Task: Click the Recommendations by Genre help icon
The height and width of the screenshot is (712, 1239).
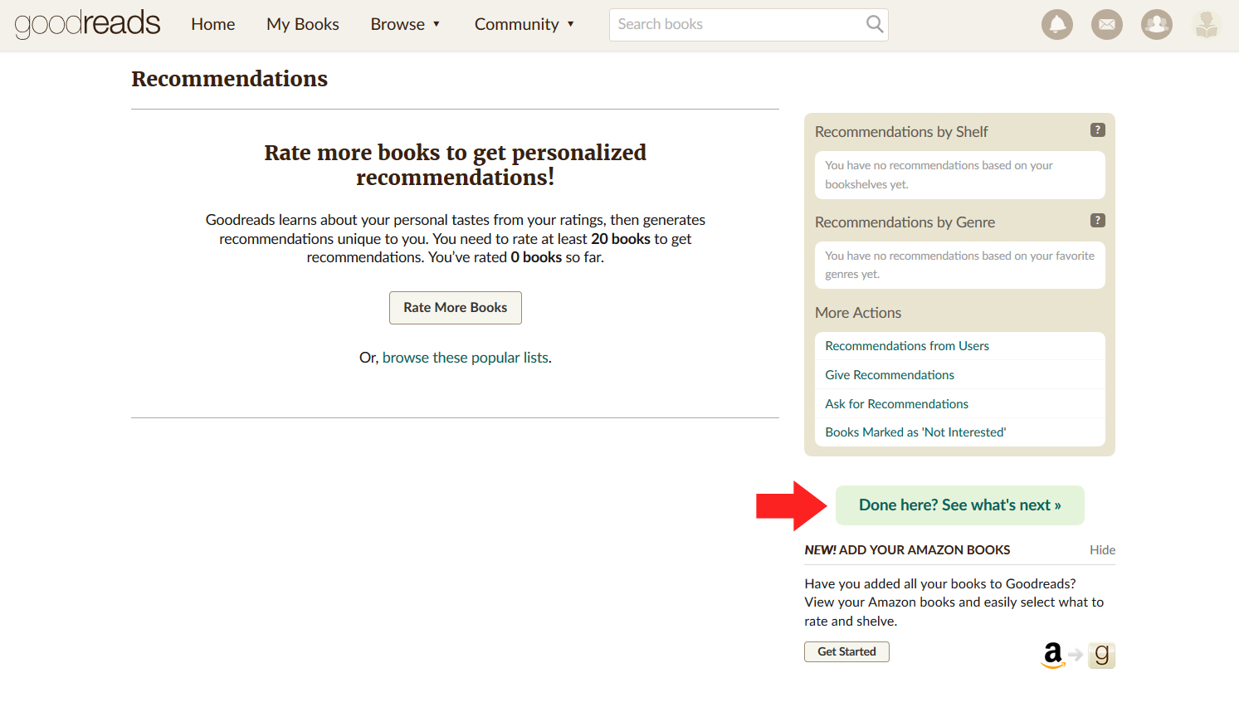Action: tap(1097, 221)
